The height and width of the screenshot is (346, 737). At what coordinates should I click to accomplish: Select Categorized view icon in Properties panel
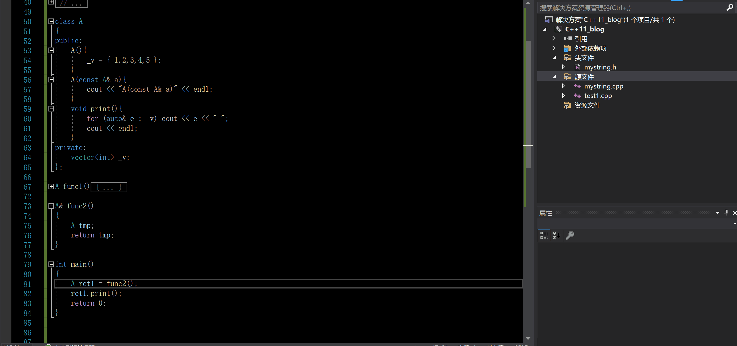[544, 235]
